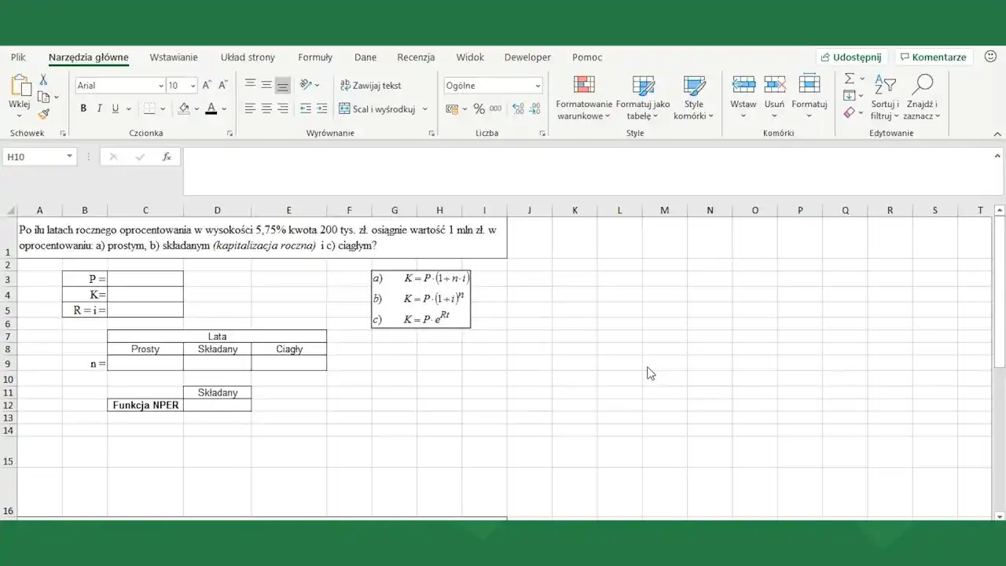Viewport: 1006px width, 566px height.
Task: Toggle bottom vertical alignment
Action: pyautogui.click(x=283, y=85)
